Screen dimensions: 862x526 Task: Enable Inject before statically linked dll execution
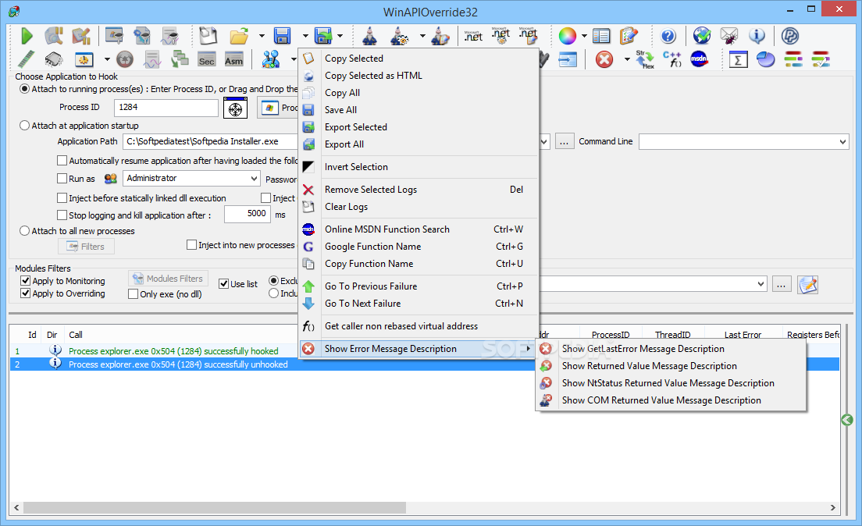tap(62, 198)
